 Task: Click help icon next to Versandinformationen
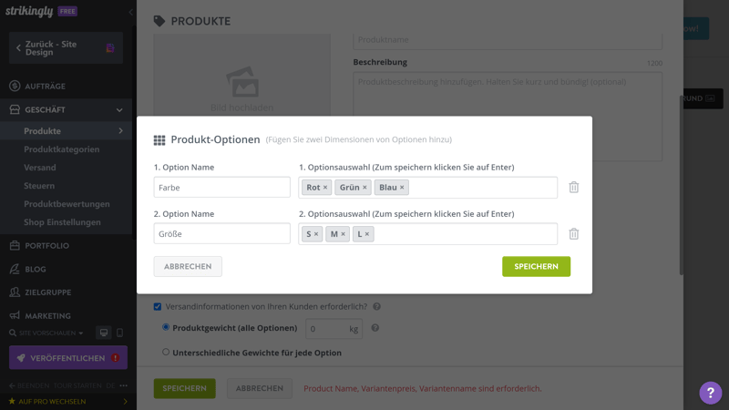pos(376,307)
